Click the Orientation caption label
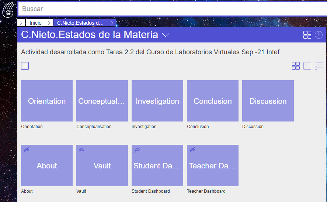327x202 pixels. click(x=32, y=127)
